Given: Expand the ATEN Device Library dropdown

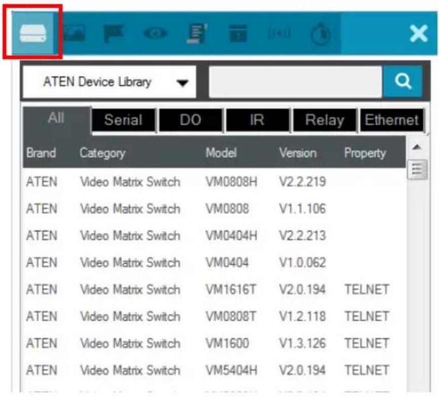Looking at the screenshot, I should coord(109,82).
